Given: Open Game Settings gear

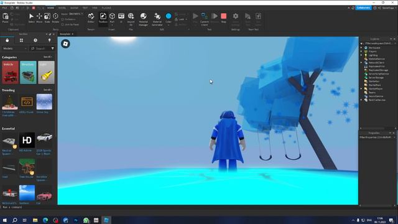Looking at the screenshot, I should [236, 19].
